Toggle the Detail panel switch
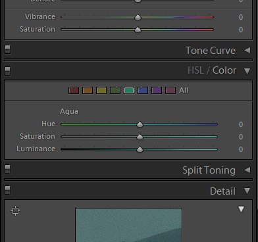Screen dimensions: 258x242 pyautogui.click(x=8, y=190)
